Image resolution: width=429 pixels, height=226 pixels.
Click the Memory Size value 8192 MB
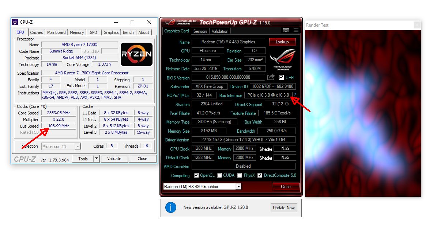click(209, 131)
